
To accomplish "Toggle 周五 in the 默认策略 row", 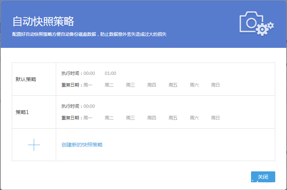I will click(x=173, y=85).
